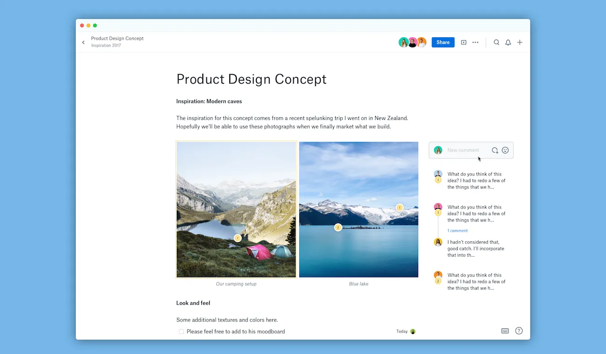This screenshot has width=606, height=354.
Task: Expand the thread via the 1 comment link
Action: [x=457, y=231]
